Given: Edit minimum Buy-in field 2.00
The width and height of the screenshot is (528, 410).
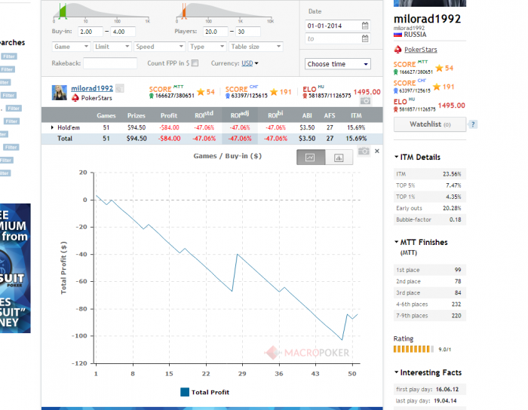Looking at the screenshot, I should (x=91, y=32).
